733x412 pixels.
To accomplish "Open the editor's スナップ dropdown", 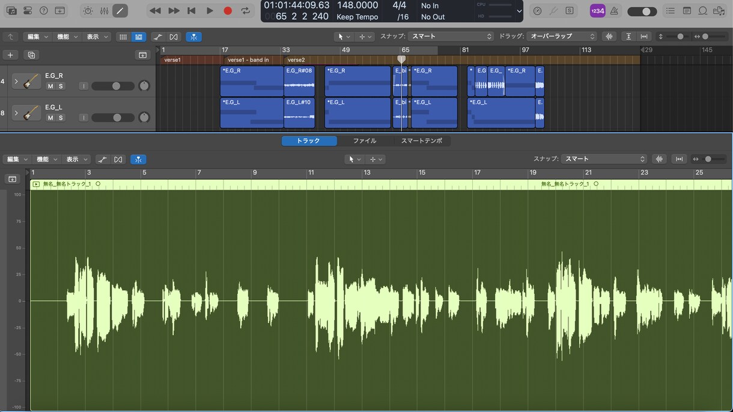I will pyautogui.click(x=604, y=159).
